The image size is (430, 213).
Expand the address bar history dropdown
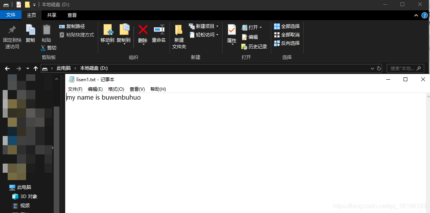(372, 69)
